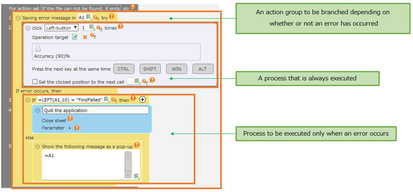Open the cell picker beside A1
The height and width of the screenshot is (192, 413).
pyautogui.click(x=89, y=17)
